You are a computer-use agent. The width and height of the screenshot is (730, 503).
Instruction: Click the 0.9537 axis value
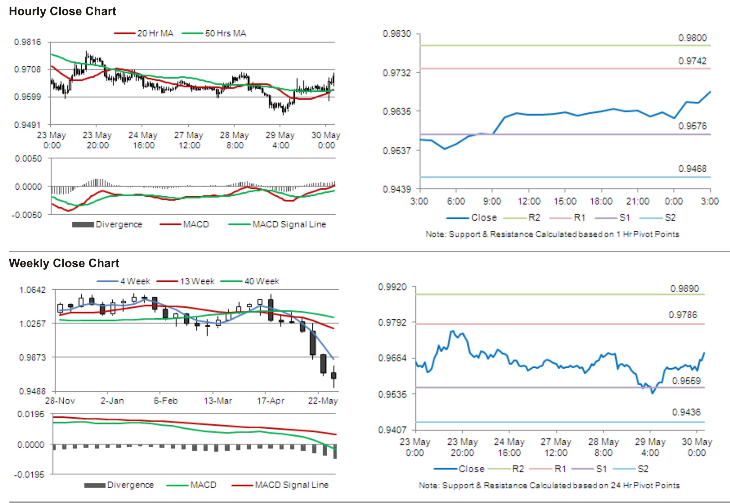397,150
